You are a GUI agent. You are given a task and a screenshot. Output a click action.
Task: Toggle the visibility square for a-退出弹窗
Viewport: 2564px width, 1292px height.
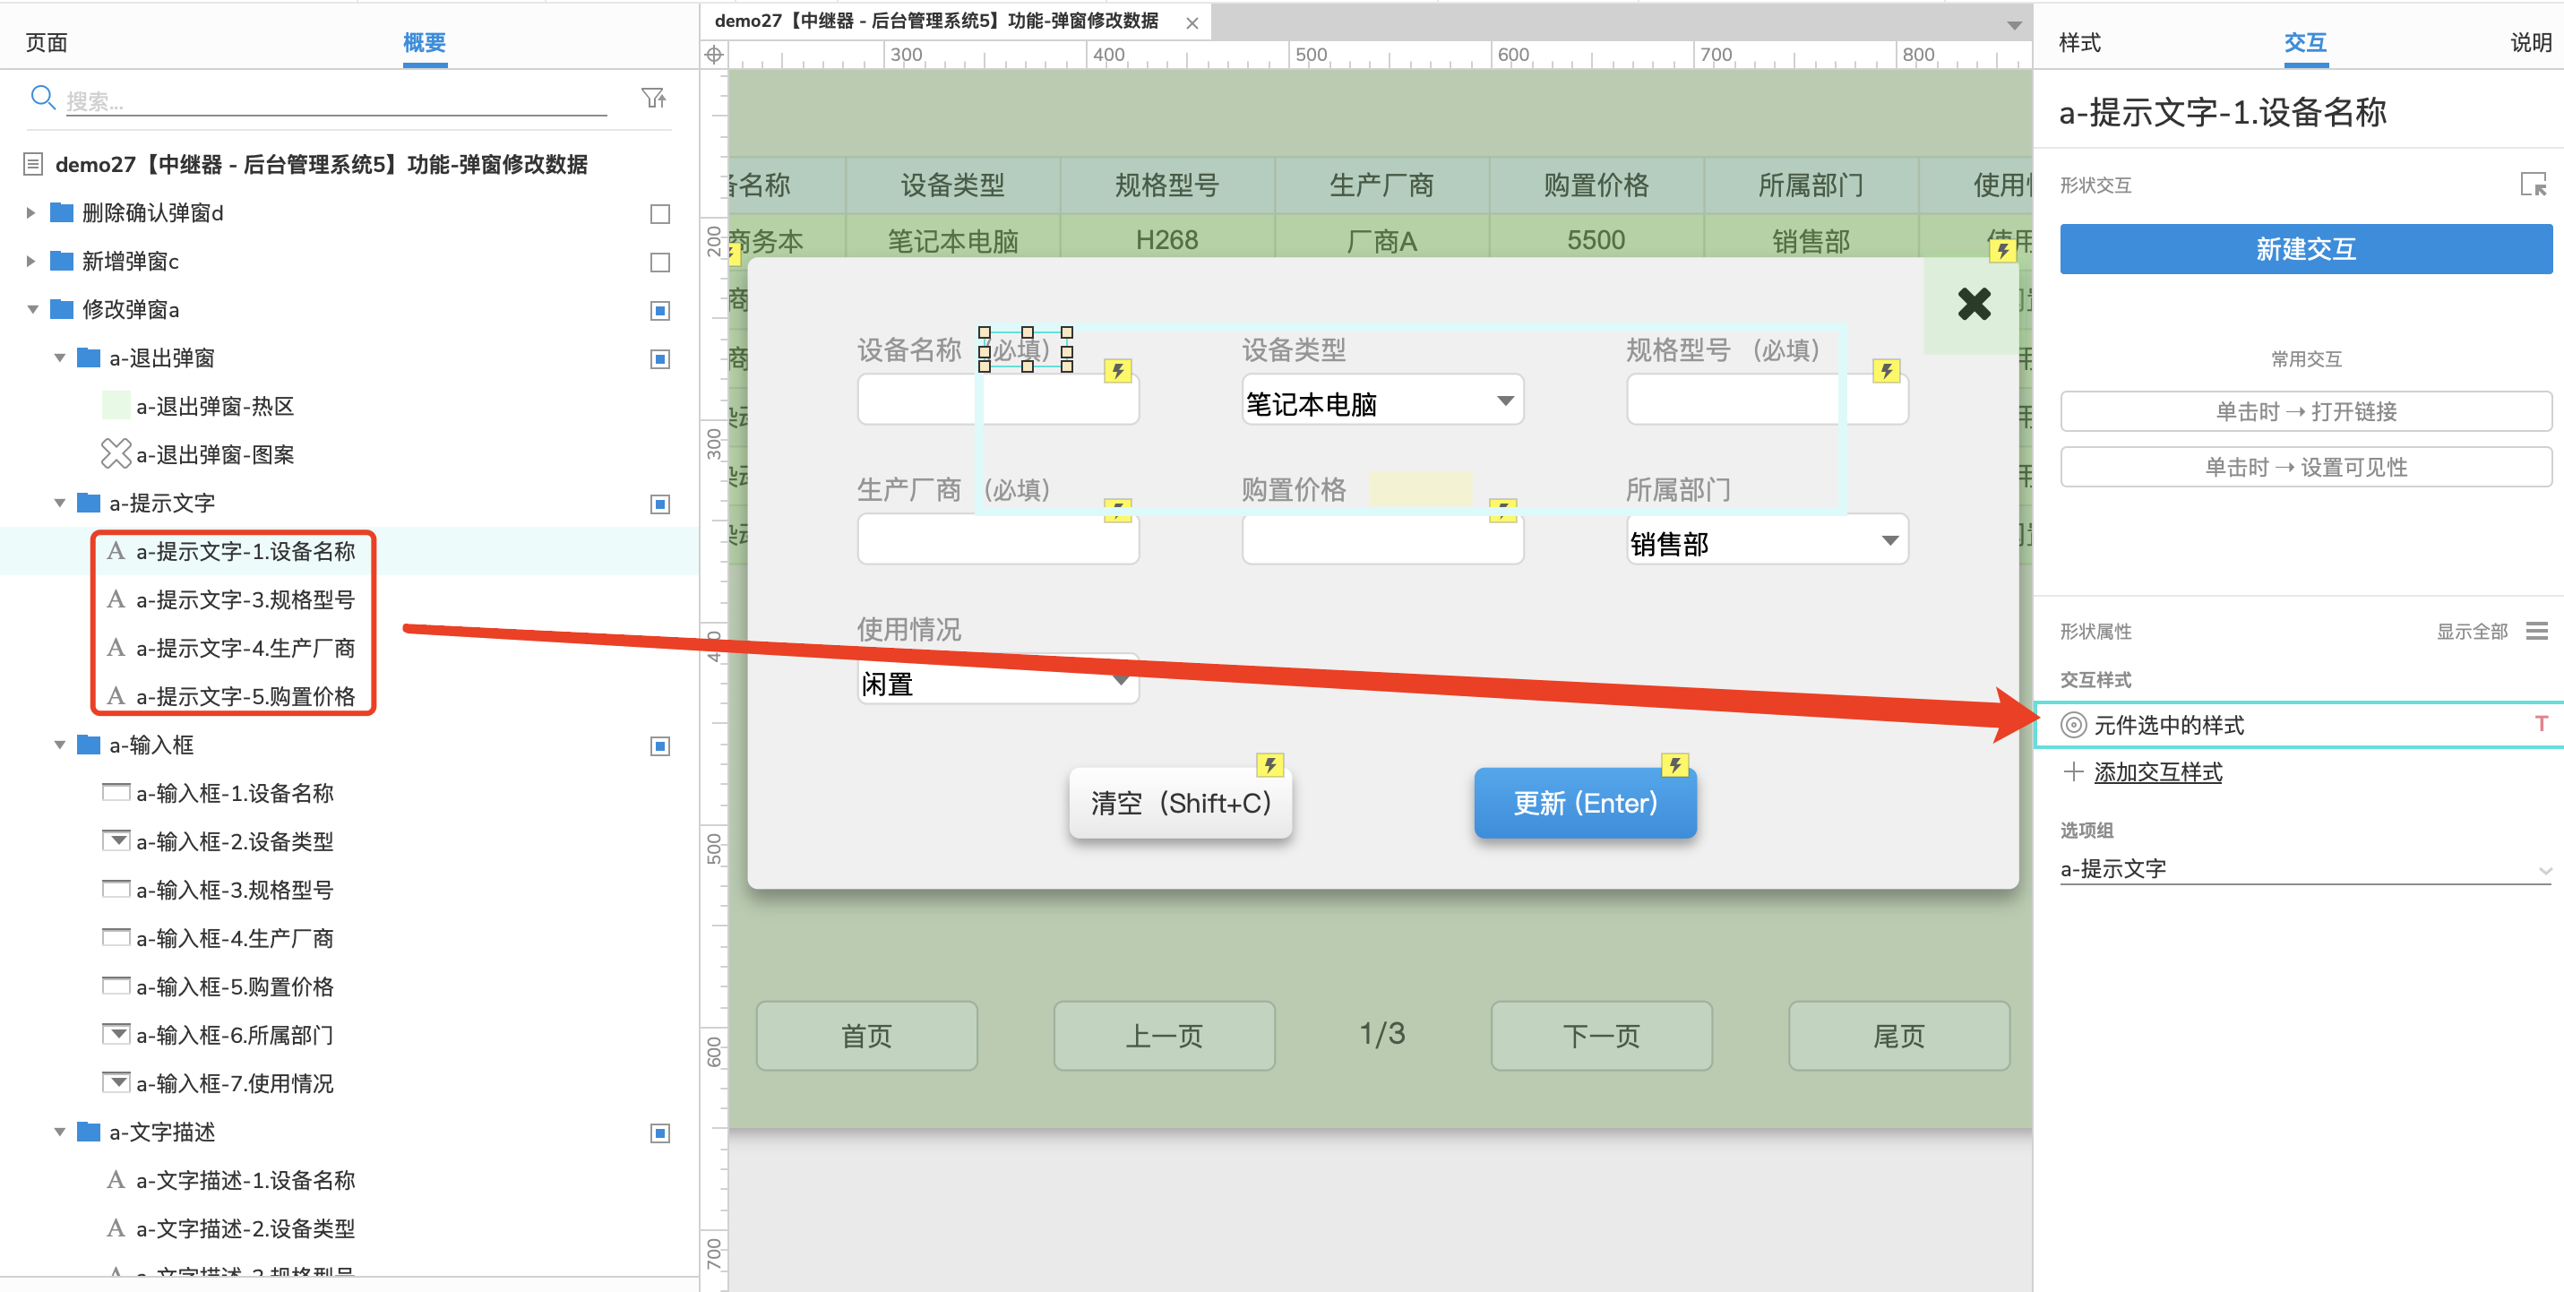coord(660,359)
